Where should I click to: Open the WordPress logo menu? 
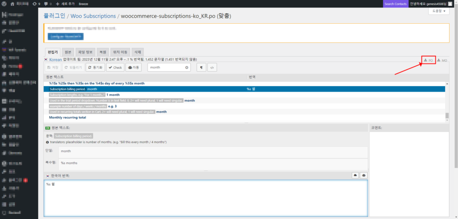tap(4, 4)
